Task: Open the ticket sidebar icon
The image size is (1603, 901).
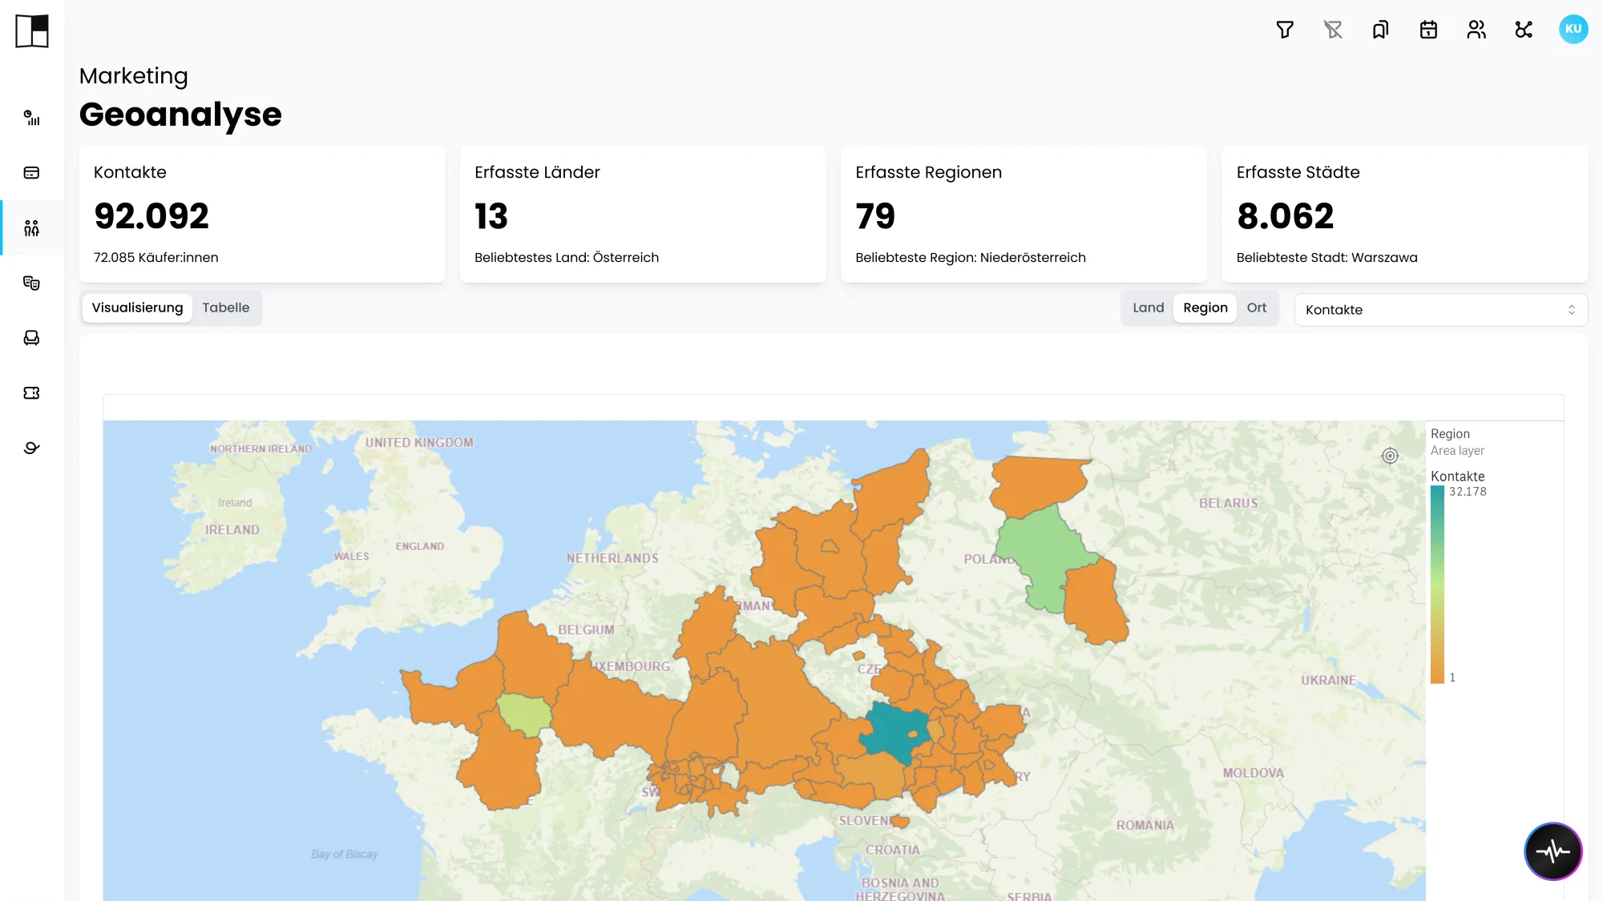Action: pyautogui.click(x=31, y=393)
